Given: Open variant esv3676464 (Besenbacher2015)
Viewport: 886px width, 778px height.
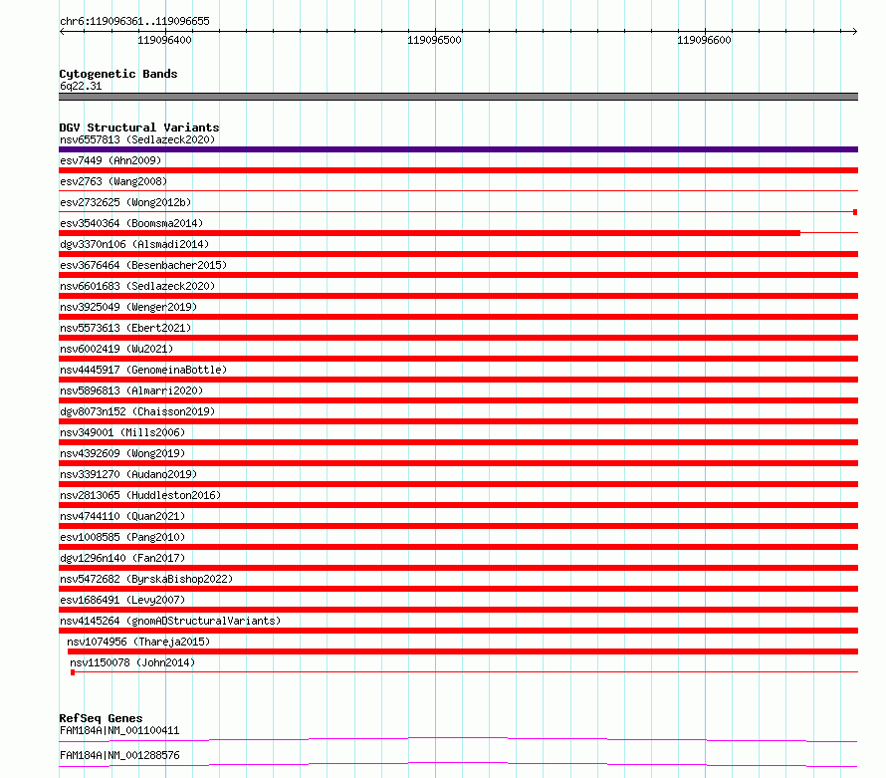Looking at the screenshot, I should coord(143,265).
